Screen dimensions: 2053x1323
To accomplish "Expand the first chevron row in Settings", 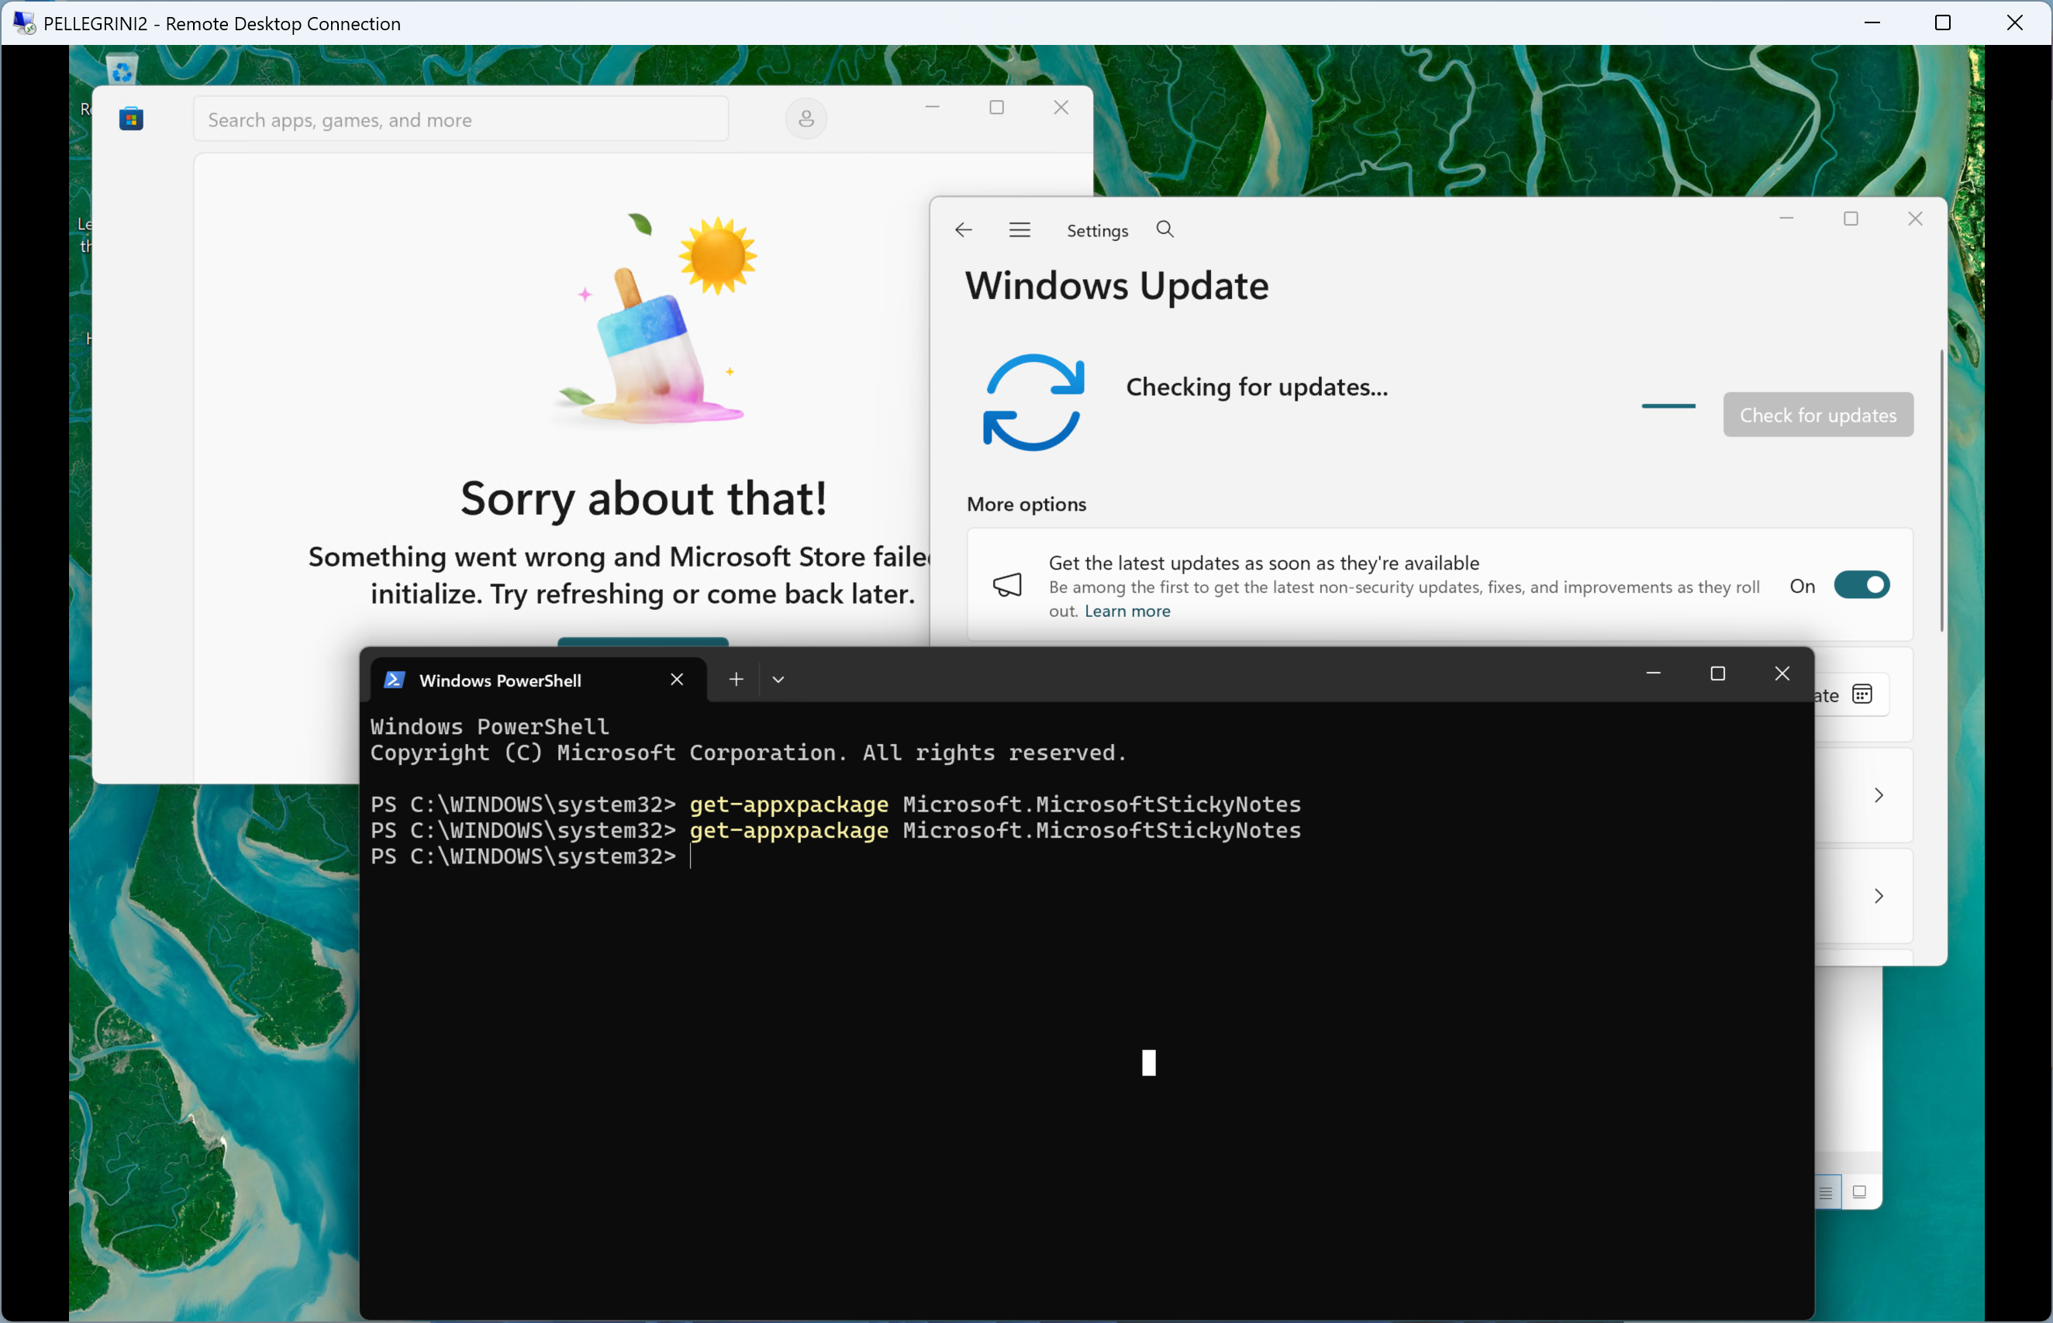I will click(1878, 794).
